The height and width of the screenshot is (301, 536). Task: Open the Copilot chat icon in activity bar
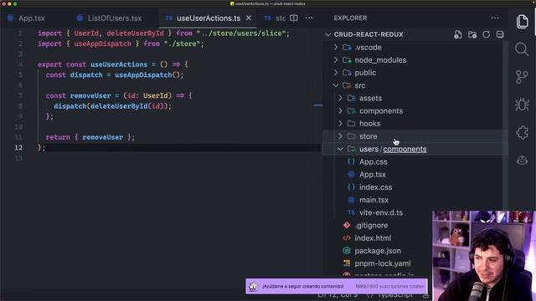(x=522, y=160)
